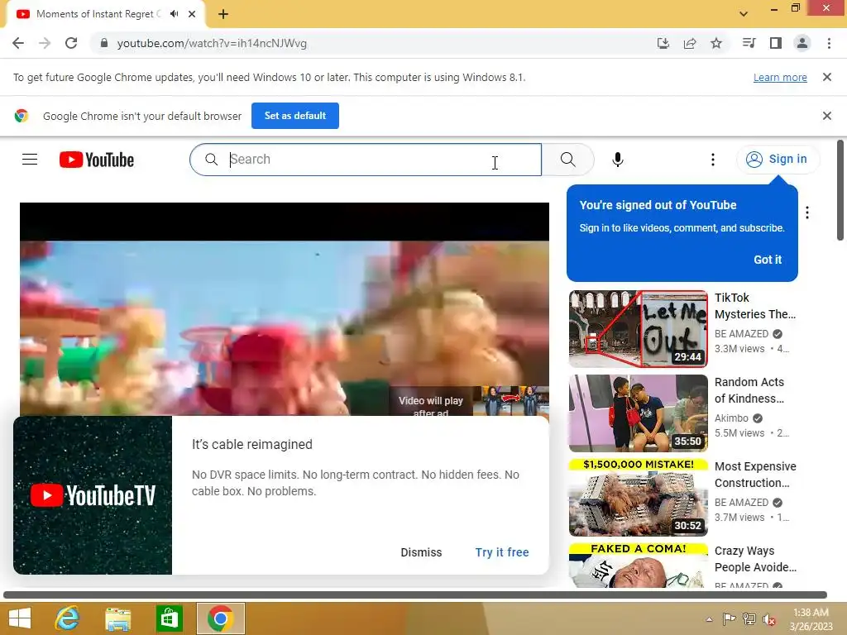Open the YouTube hamburger guide menu

point(30,160)
